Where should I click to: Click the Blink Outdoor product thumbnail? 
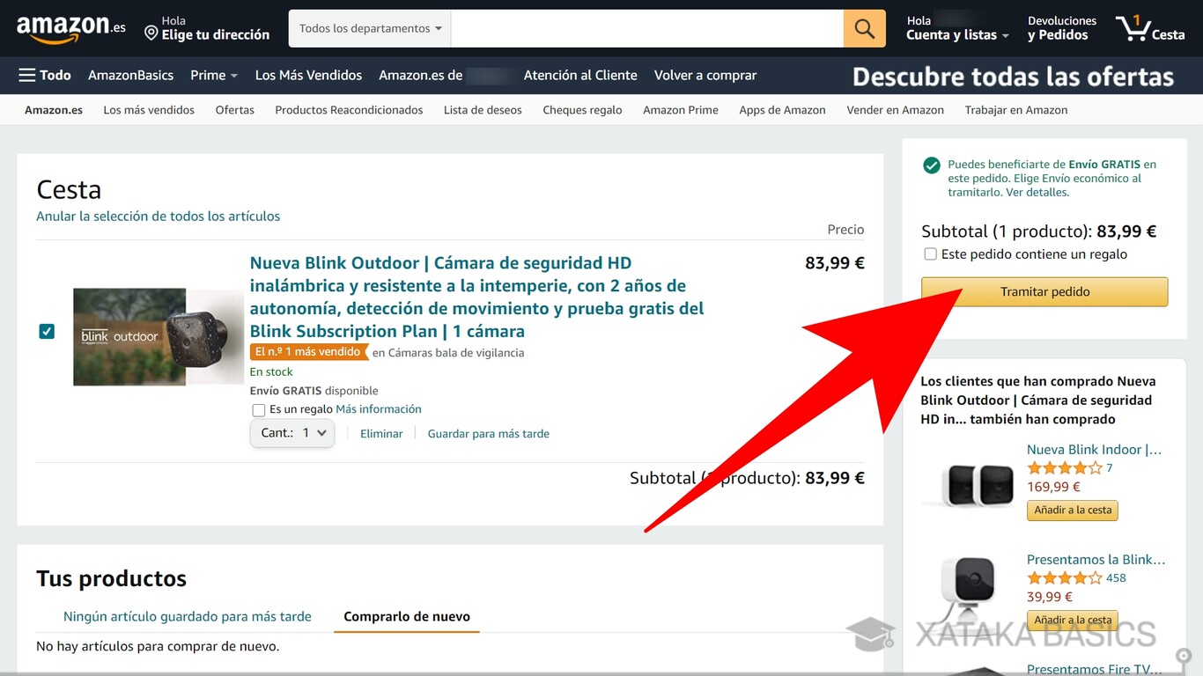(x=159, y=337)
